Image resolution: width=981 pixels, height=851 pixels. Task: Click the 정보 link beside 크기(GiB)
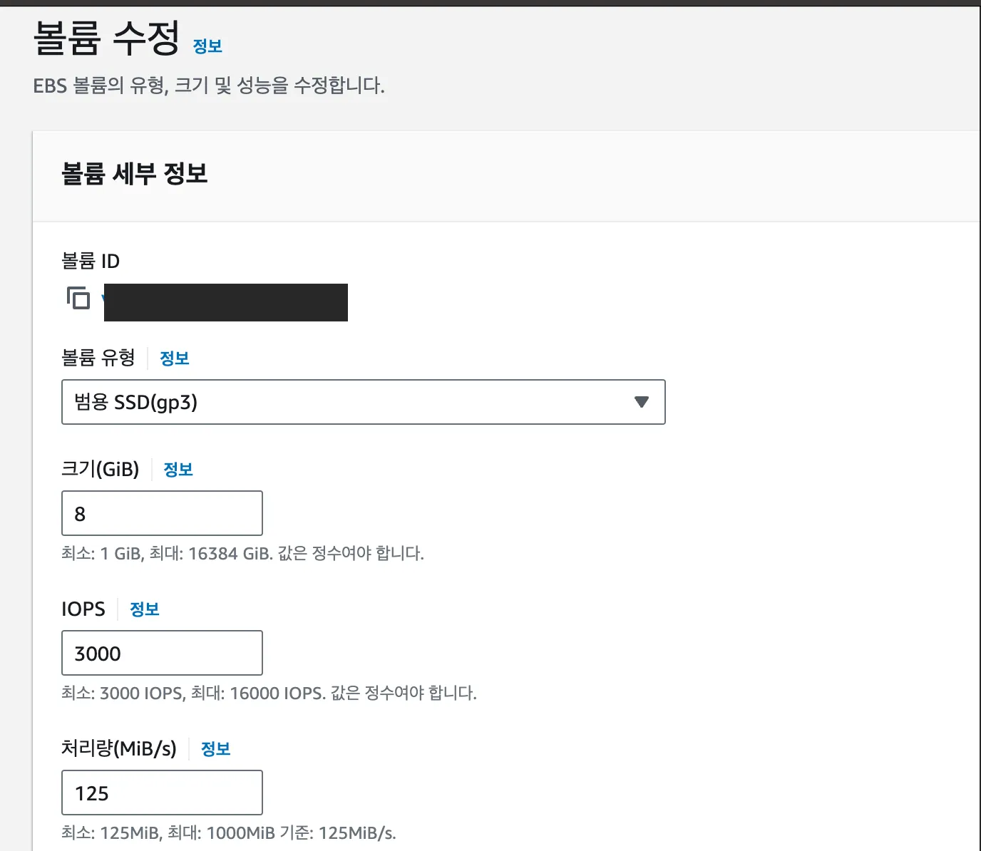[x=178, y=469]
